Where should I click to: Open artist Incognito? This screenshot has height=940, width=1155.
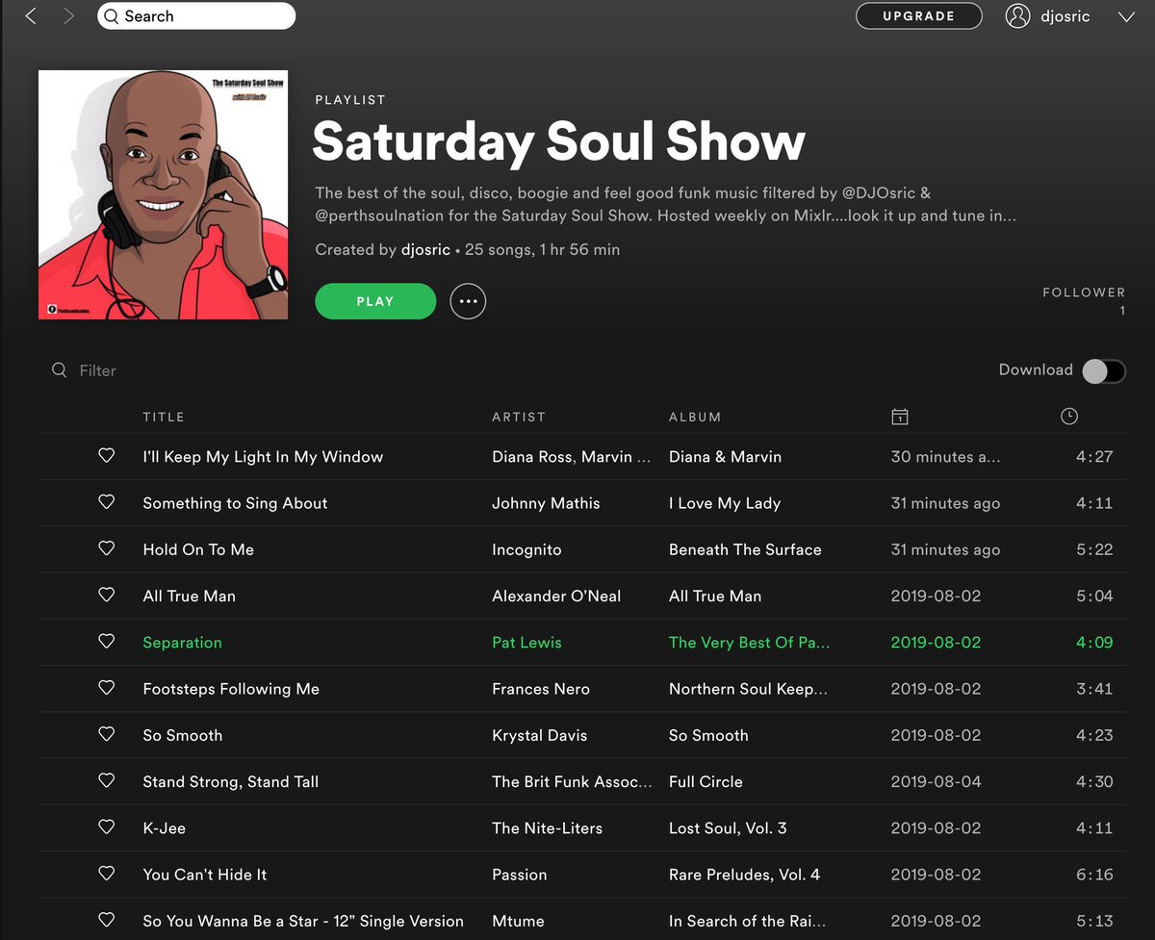click(526, 549)
